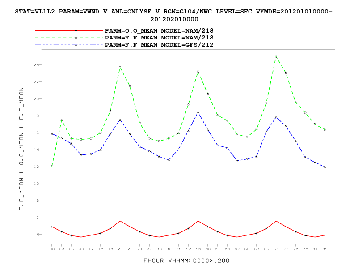Click red observed-mean data point at hour 21
This screenshot has height=274, width=354.
coord(120,221)
